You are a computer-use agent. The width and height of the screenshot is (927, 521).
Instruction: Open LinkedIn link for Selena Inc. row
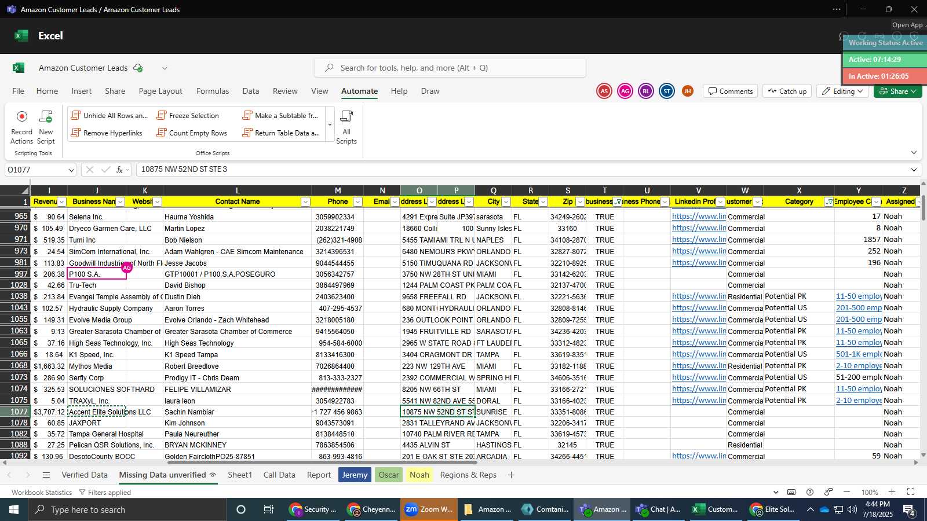pos(699,217)
